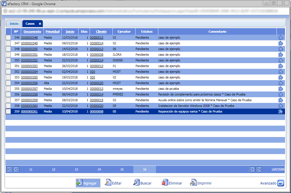Open the Avanzado window icon
Image resolution: width=291 pixels, height=193 pixels.
click(x=281, y=183)
